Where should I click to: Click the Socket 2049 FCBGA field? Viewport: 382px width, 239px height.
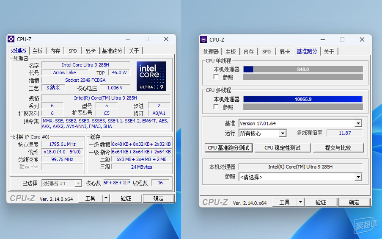point(85,80)
